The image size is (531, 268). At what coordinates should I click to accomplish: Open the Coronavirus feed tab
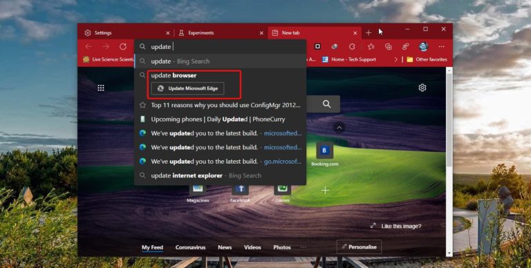[x=190, y=247]
